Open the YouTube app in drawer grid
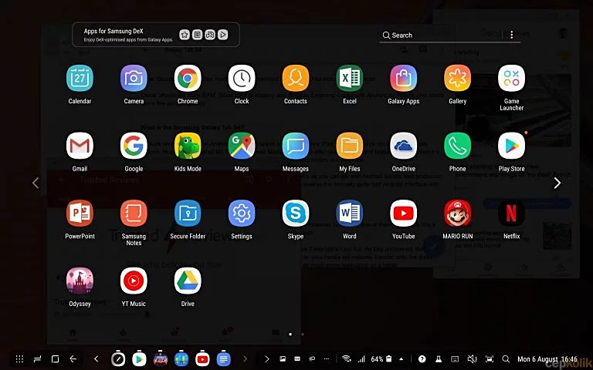 pos(404,214)
